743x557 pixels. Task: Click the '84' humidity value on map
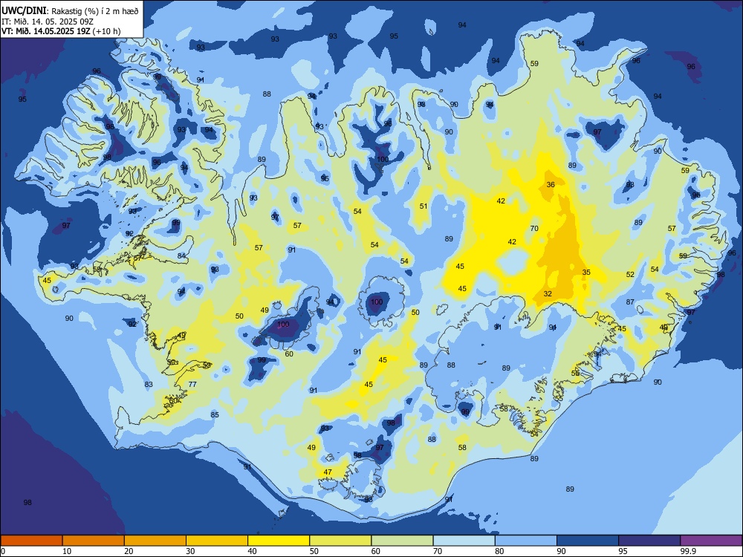click(x=181, y=255)
